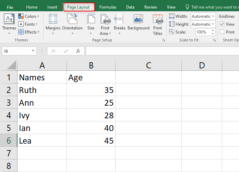Click the formula bar Enter checkmark
Screen dimensions: 239x172
(66, 51)
